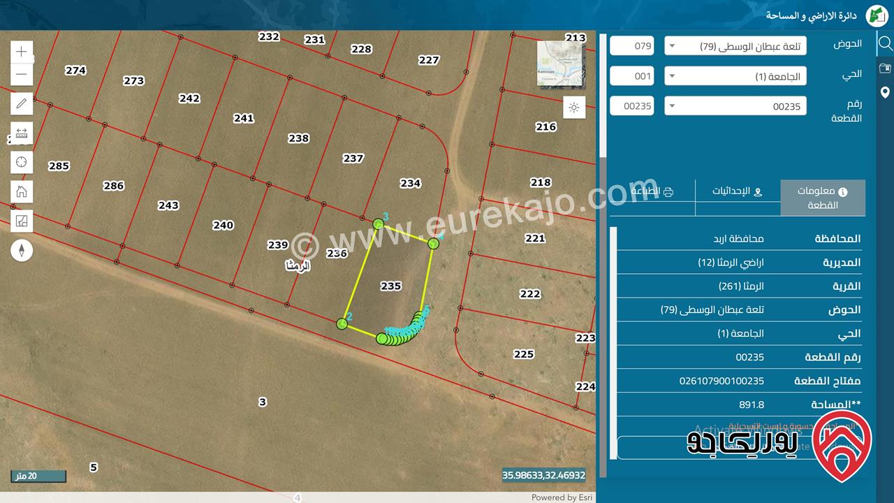Click parcel label 273 on map
The image size is (894, 503).
click(134, 80)
